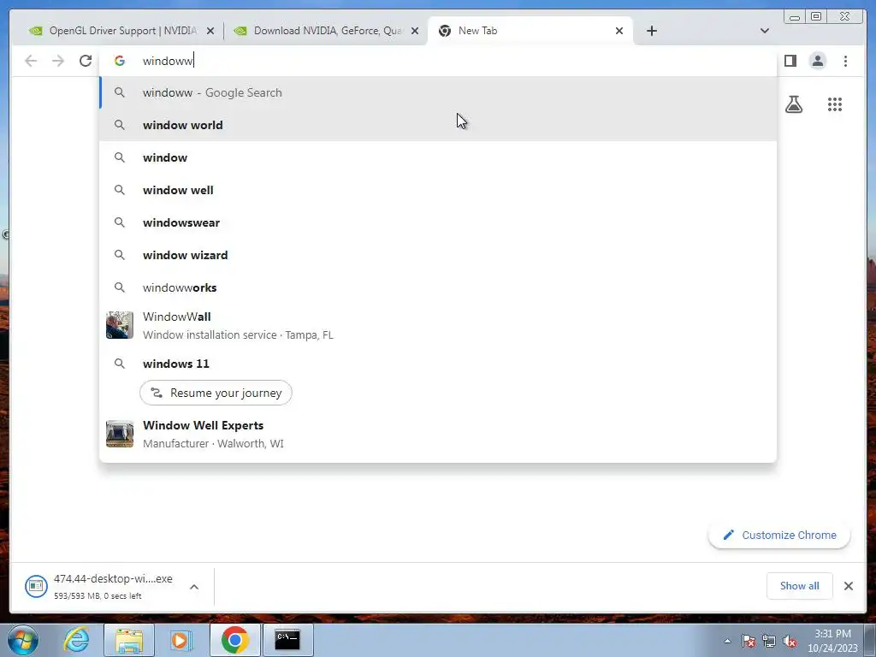Close the New Tab tab
The image size is (876, 657).
pos(619,32)
